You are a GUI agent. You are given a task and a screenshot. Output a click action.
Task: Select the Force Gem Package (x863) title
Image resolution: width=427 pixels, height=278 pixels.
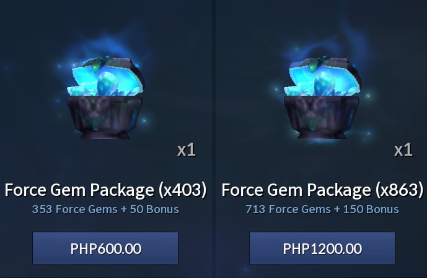(x=322, y=190)
